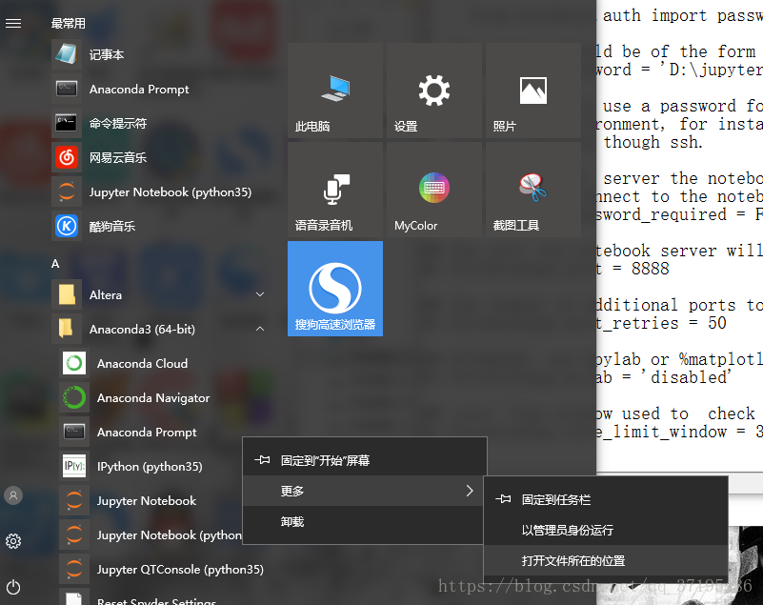Click the letter A section header
The image size is (763, 605).
(55, 264)
